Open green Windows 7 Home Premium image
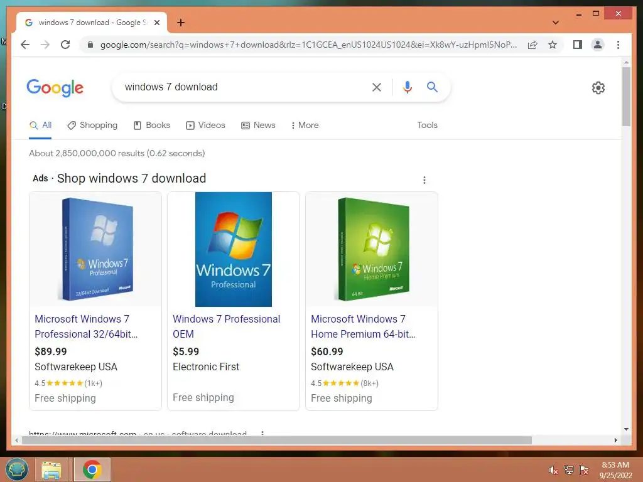 372,249
